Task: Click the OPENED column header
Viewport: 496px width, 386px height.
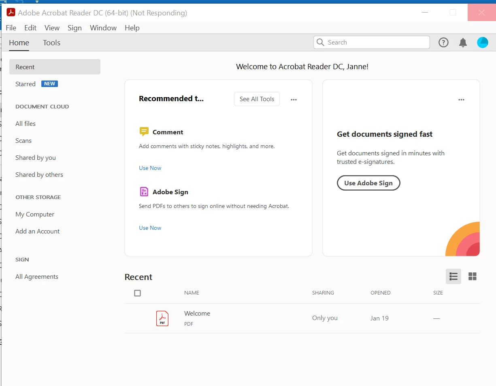Action: [x=381, y=293]
